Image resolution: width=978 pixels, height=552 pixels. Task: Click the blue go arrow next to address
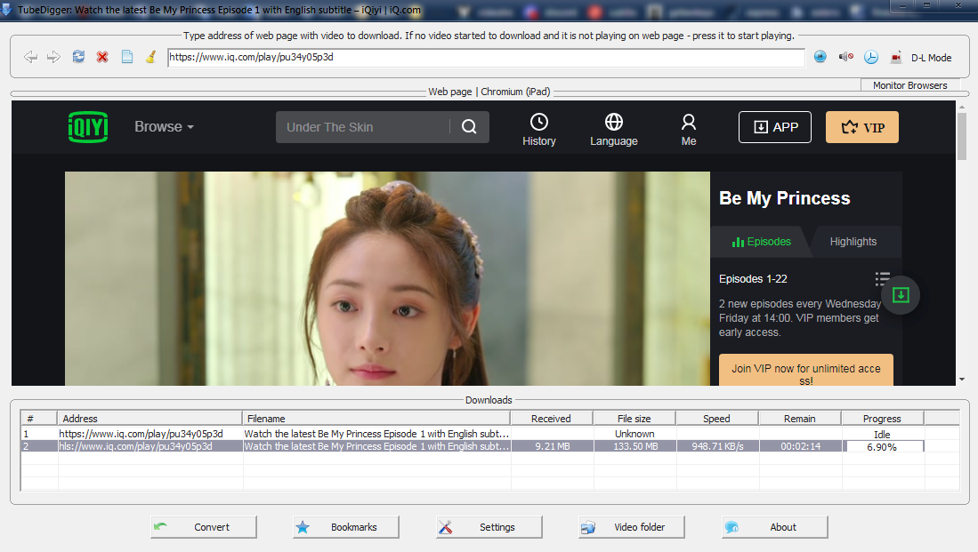tap(820, 57)
